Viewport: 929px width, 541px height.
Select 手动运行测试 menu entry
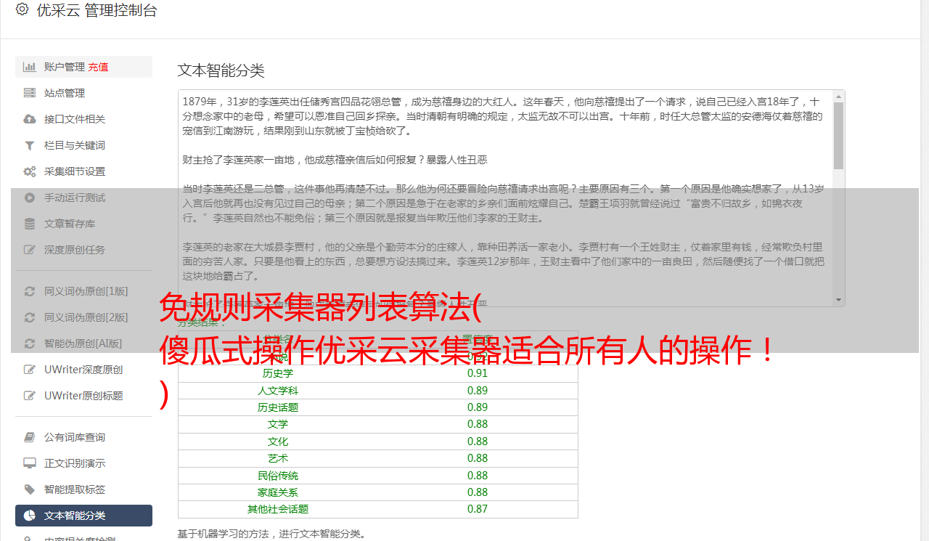pos(83,198)
